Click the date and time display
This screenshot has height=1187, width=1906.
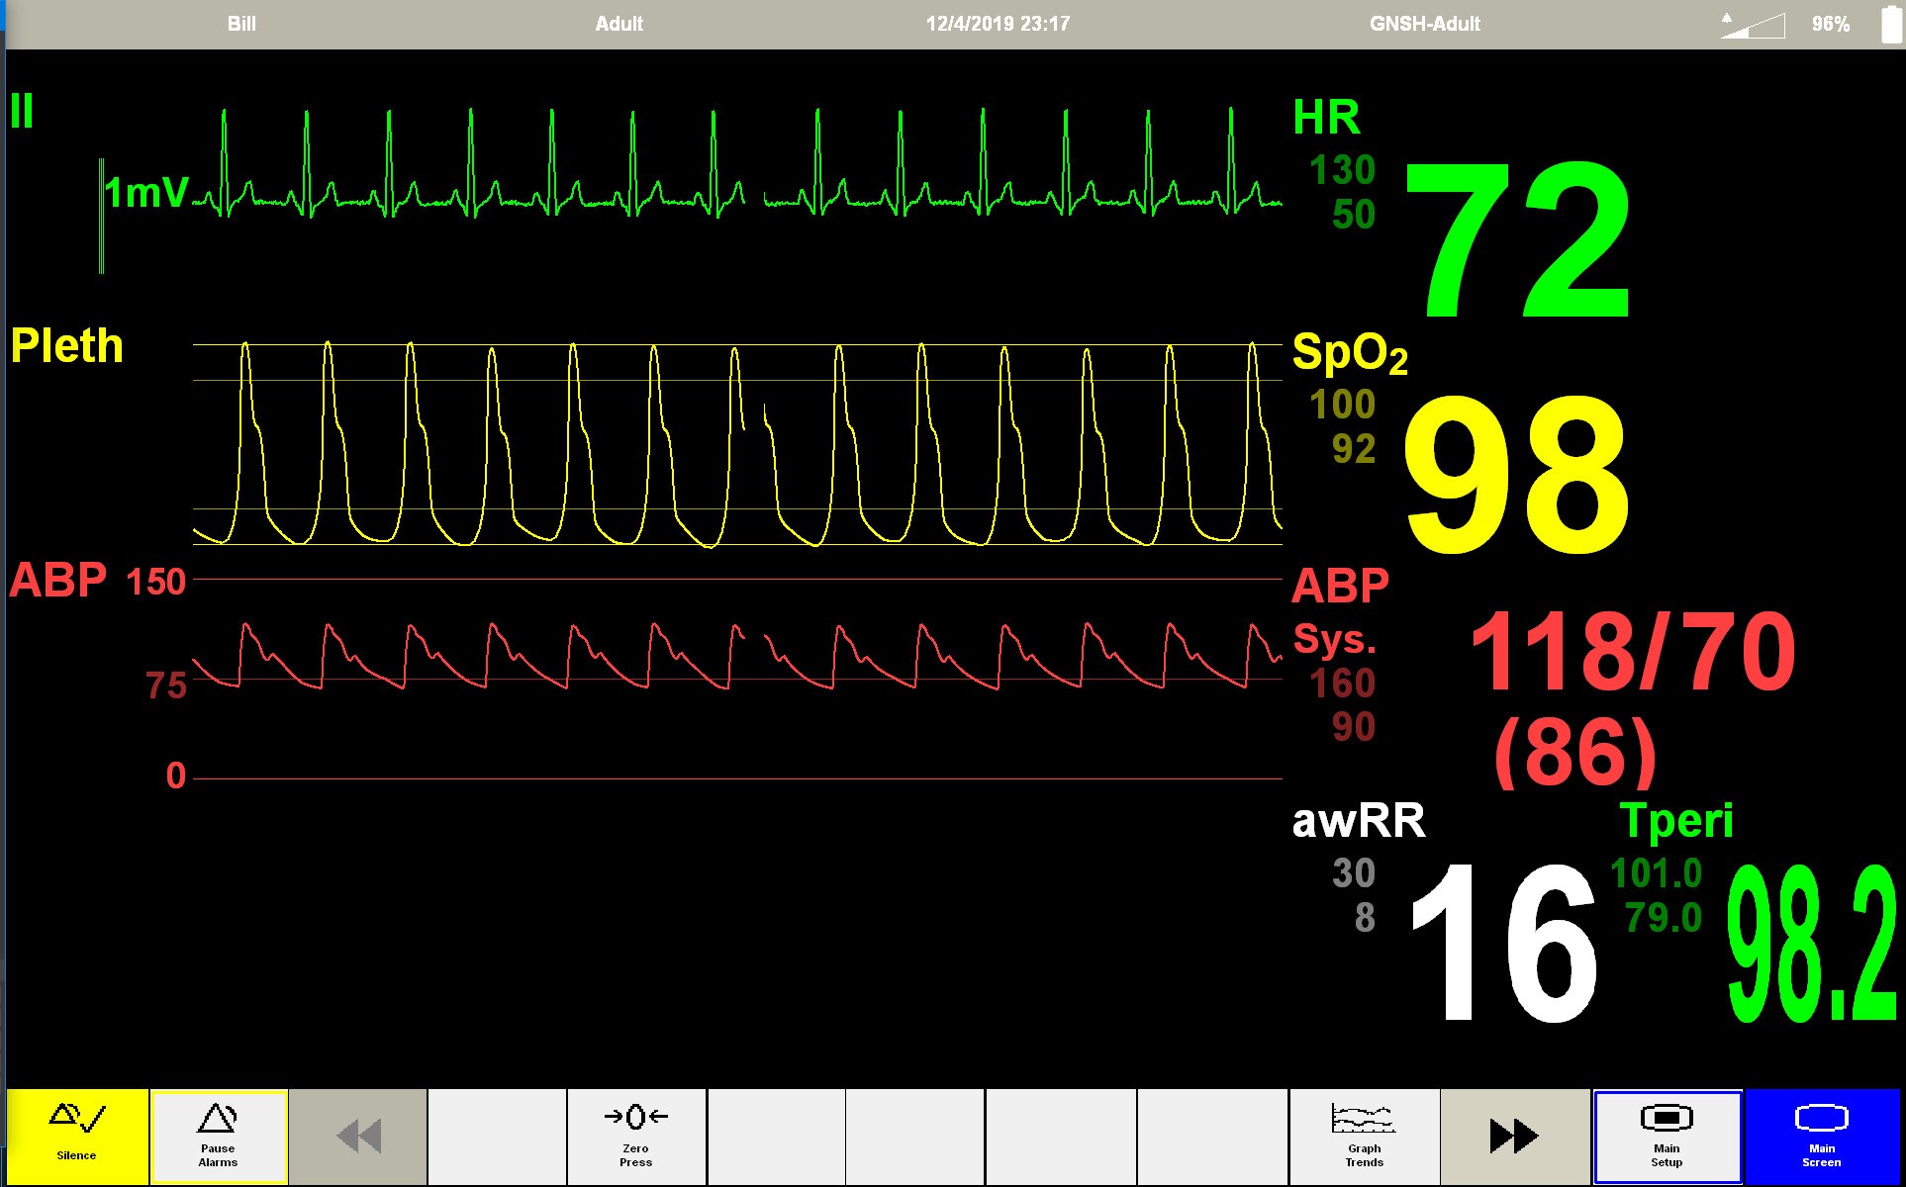coord(998,24)
